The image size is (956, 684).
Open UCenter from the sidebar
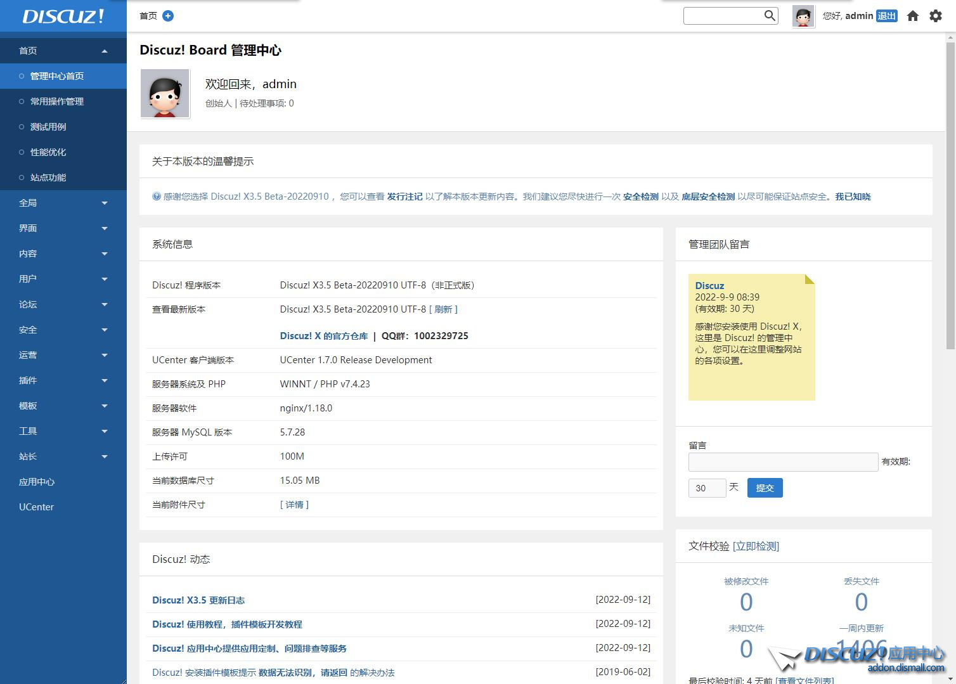(x=37, y=507)
